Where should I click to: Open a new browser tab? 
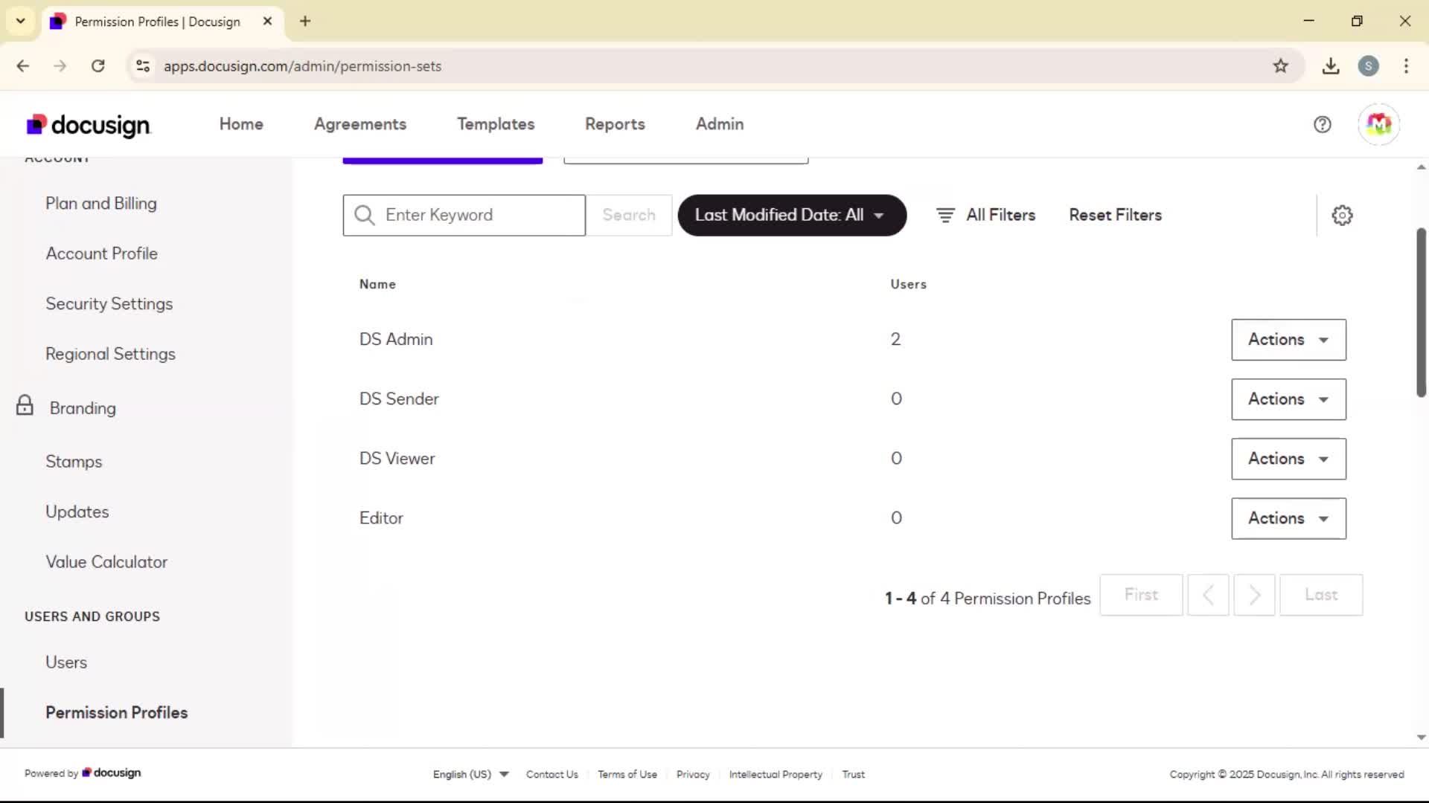coord(305,21)
